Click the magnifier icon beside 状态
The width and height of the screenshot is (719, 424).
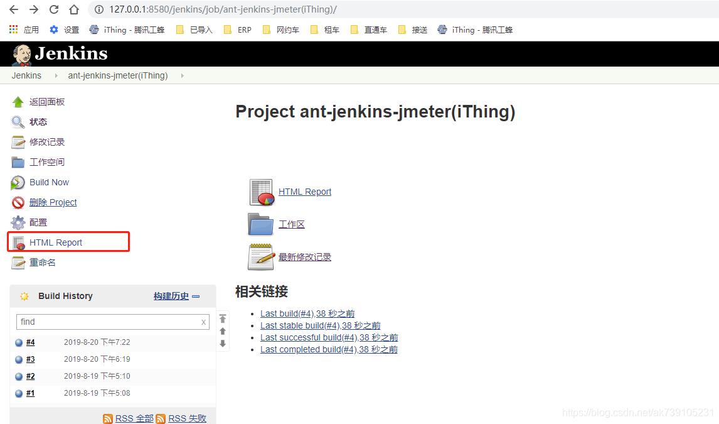(x=18, y=122)
